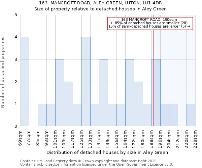Click the y-axis tick label '5'
202x168 pixels.
click(16, 15)
